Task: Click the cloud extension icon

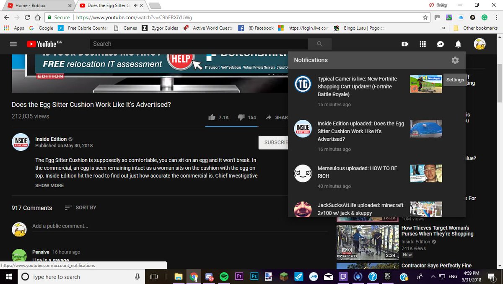Action: click(461, 18)
